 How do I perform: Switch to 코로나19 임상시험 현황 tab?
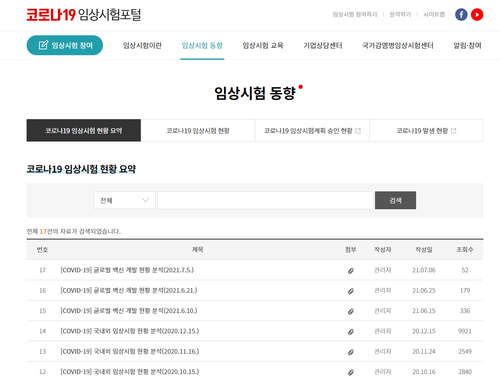click(x=198, y=130)
